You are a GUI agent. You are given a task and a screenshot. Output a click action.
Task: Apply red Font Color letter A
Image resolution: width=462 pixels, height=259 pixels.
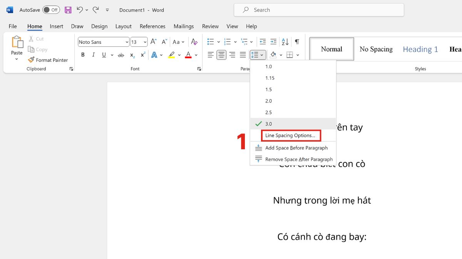click(x=188, y=55)
